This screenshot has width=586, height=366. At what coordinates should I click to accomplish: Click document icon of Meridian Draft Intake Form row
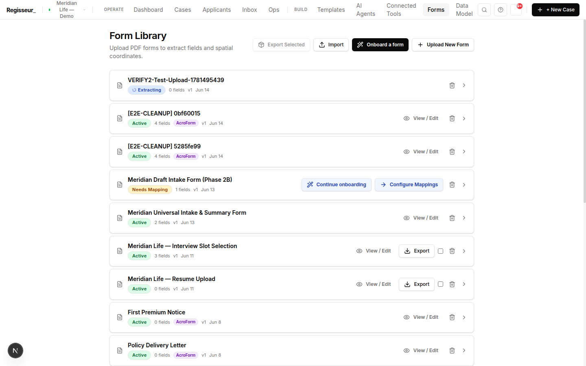point(120,185)
